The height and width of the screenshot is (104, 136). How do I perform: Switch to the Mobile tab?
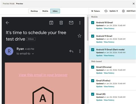coord(45,11)
